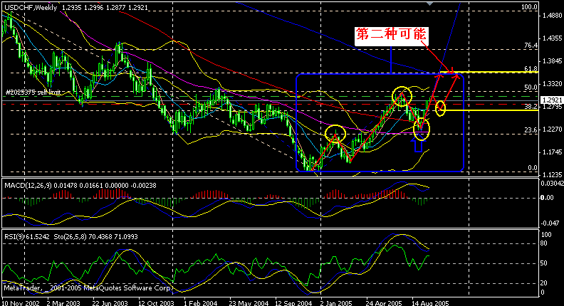Click the 2 Mar 2003 date label
The image size is (564, 306).
[63, 302]
